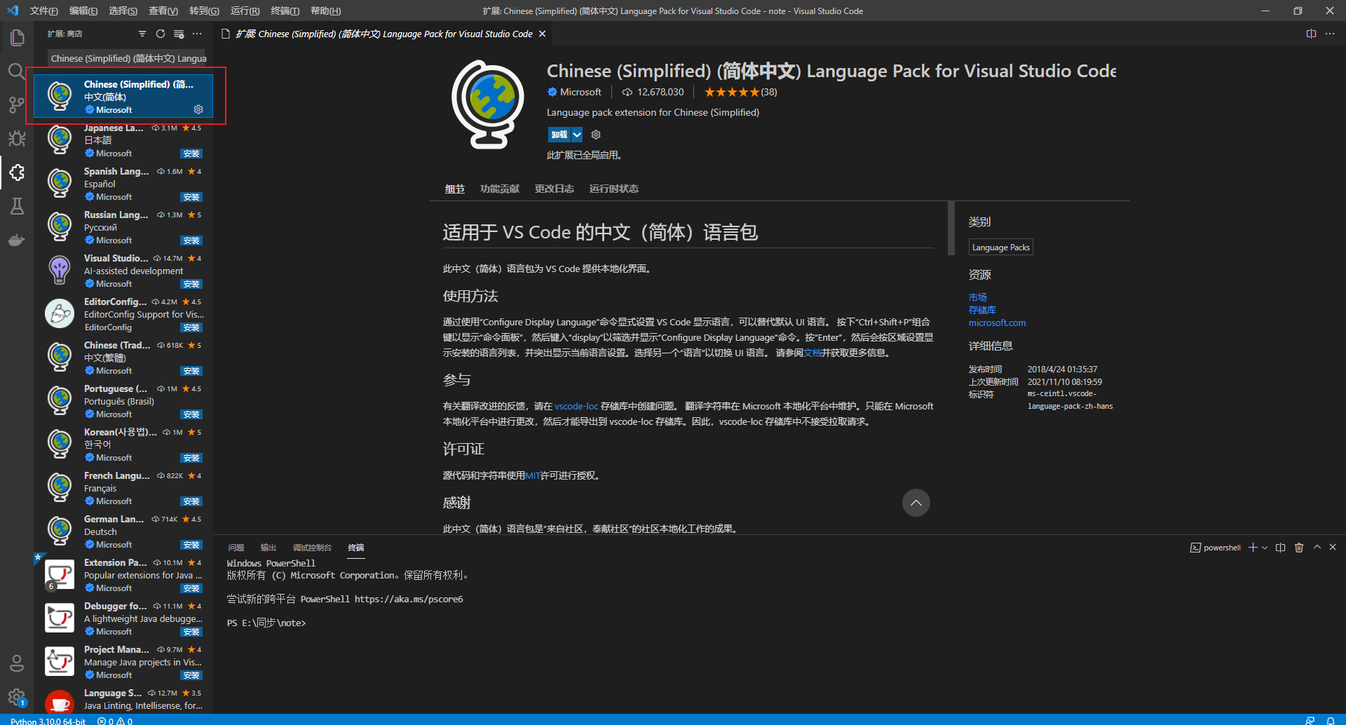Select Python 3.10.0 64-bit interpreter status

(x=48, y=721)
